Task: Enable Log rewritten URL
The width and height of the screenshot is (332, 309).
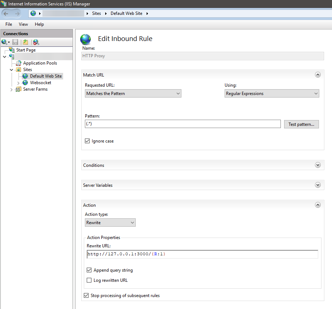Action: [89, 280]
